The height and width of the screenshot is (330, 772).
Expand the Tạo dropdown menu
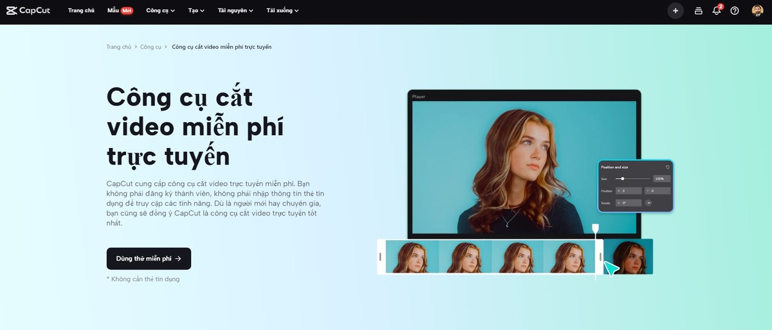tap(197, 11)
